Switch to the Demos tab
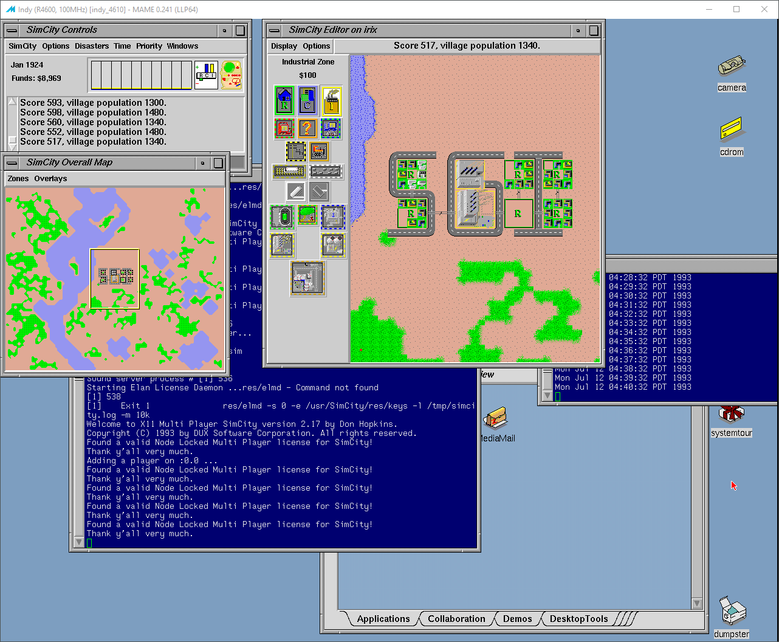The width and height of the screenshot is (779, 642). click(517, 619)
